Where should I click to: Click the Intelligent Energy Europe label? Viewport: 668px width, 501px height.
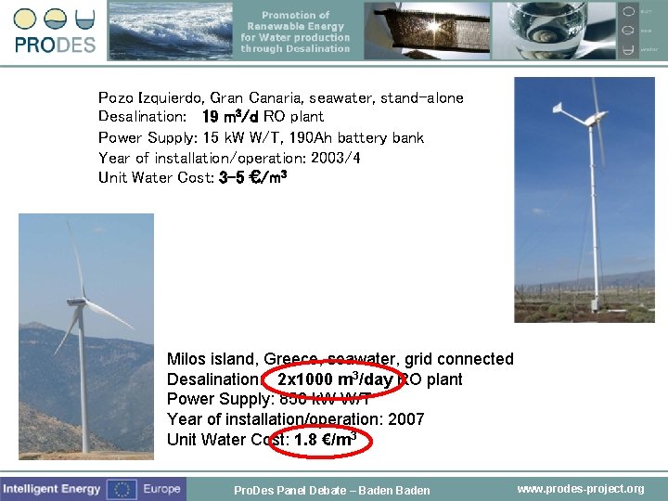[x=92, y=489]
